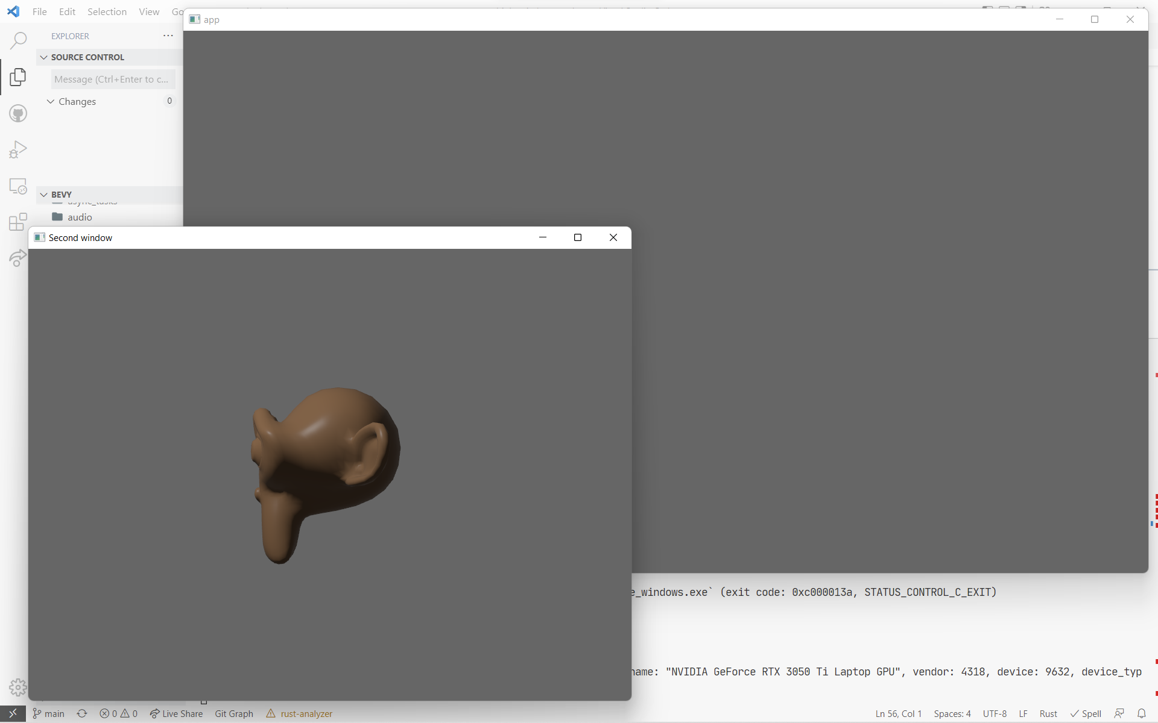Open Run and Debug view
Screen dimensions: 1158x723
pos(18,149)
